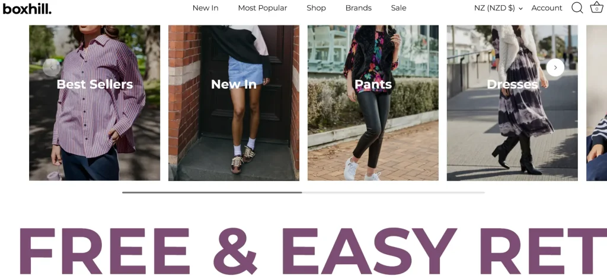Open the New In category tile
This screenshot has width=607, height=279.
point(234,103)
